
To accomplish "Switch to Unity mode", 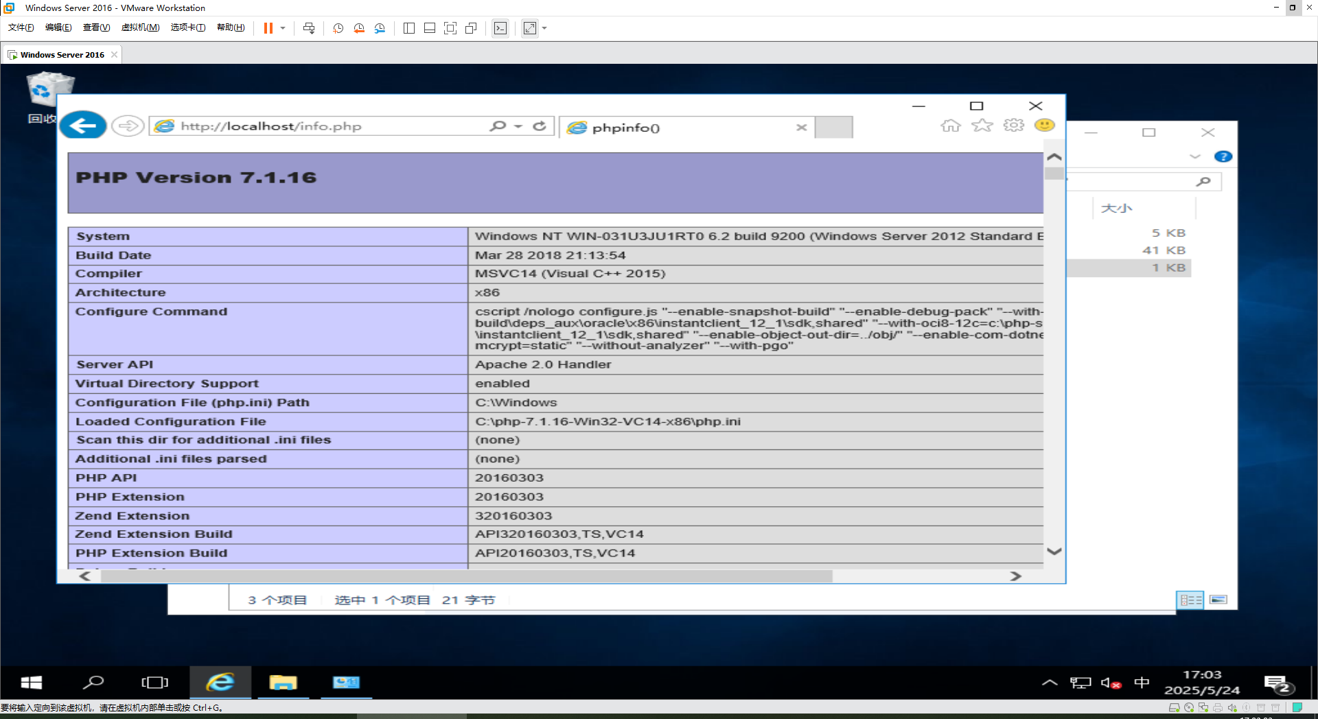I will pos(471,28).
